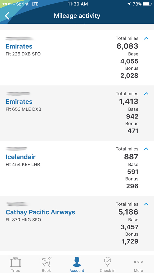This screenshot has width=154, height=273.
Task: Collapse the Emirates Flt 653 entry chevron
Action: pyautogui.click(x=146, y=93)
